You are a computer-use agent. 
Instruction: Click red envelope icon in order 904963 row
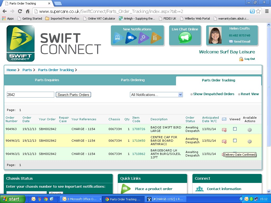tap(224, 130)
